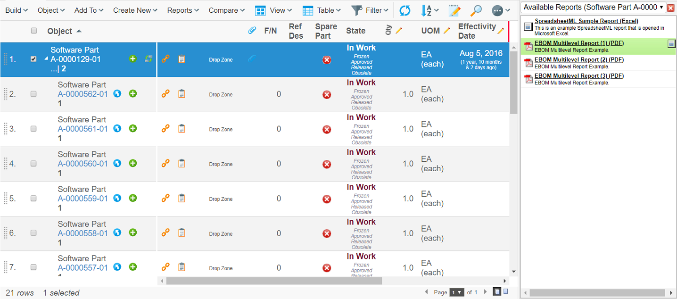Open the Available Reports combo box
Image resolution: width=677 pixels, height=299 pixels.
tap(594, 8)
